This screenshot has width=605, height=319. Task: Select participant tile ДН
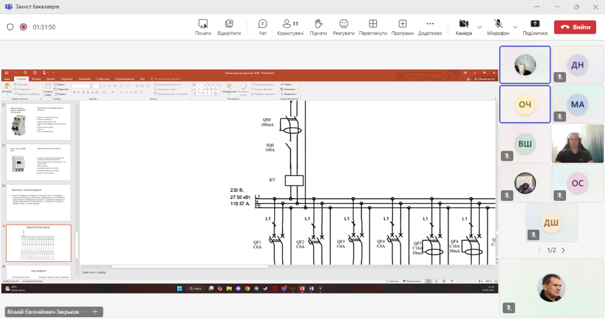(577, 65)
